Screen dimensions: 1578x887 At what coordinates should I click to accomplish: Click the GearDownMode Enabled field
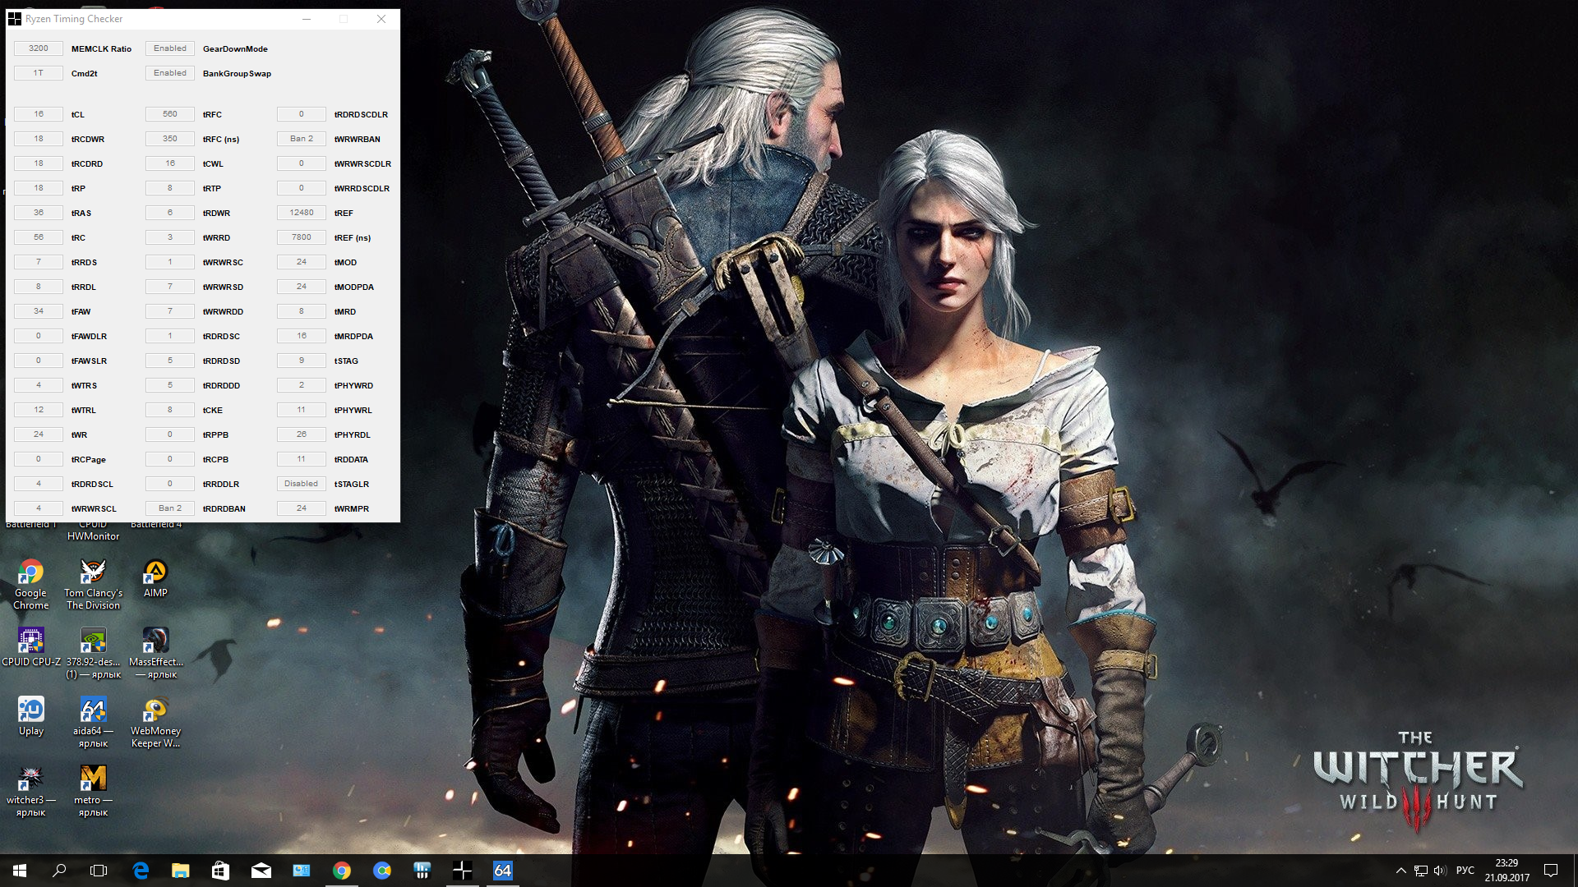170,48
